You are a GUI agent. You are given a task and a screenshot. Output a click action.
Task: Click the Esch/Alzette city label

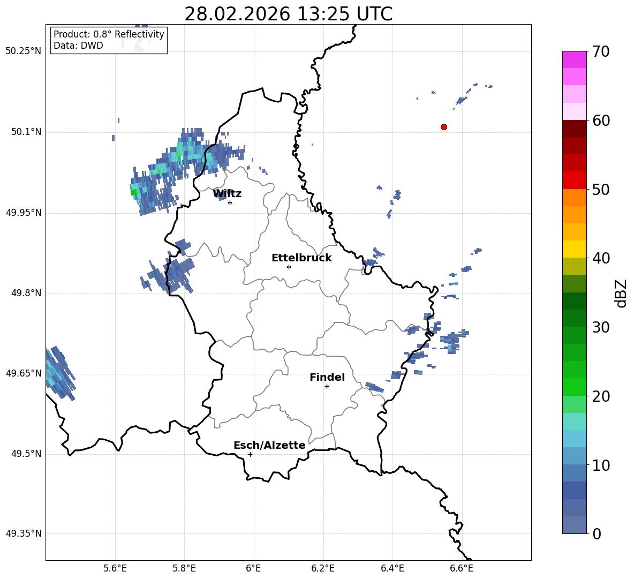(x=269, y=445)
